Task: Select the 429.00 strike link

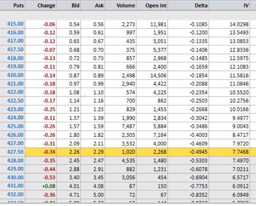Action: pos(15,169)
